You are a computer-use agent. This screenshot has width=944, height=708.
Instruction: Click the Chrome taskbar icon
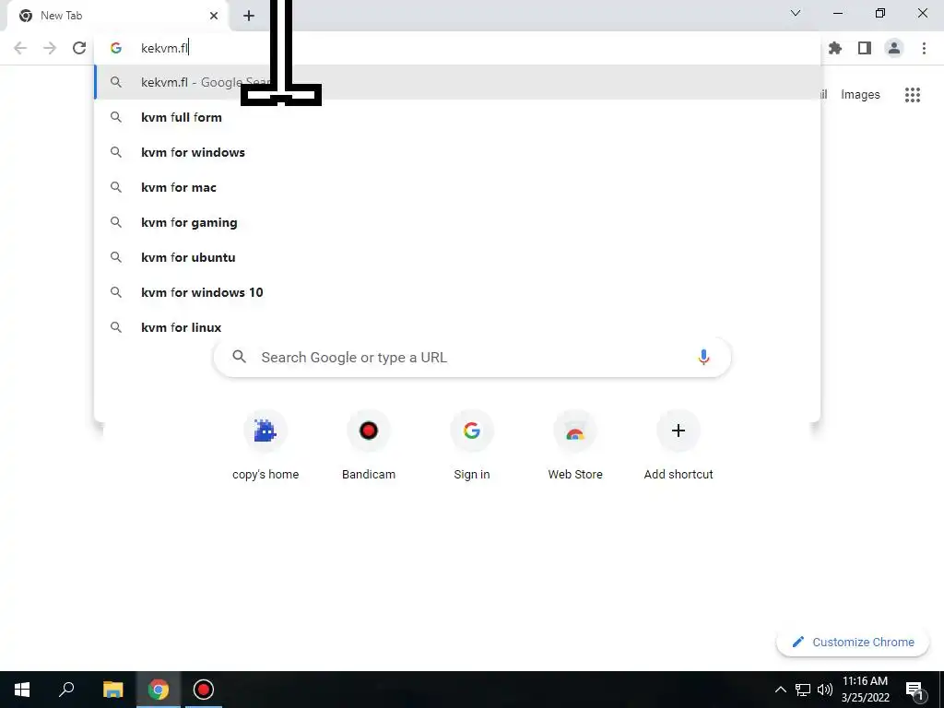click(159, 690)
